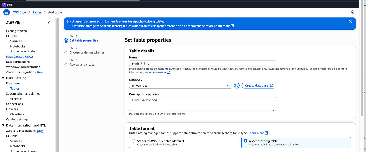
Task: Open Classifiers in sidebar
Action: click(17, 114)
